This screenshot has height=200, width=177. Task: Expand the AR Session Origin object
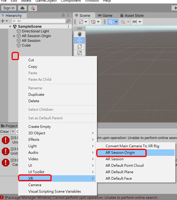[x=14, y=36]
